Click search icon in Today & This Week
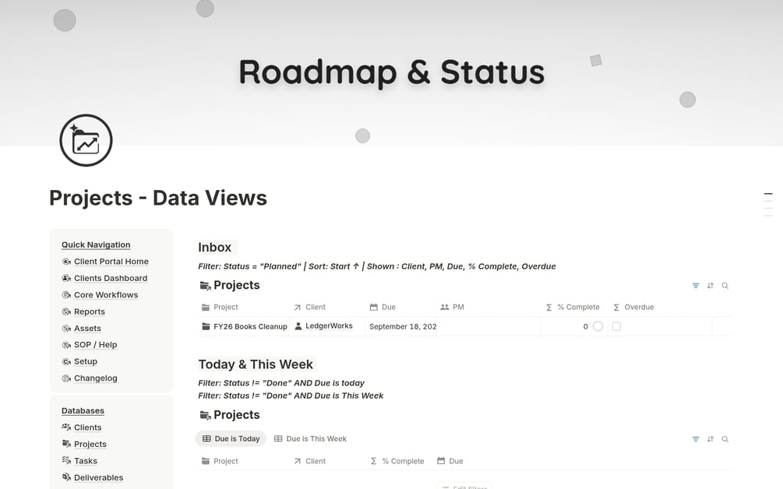Image resolution: width=783 pixels, height=489 pixels. 725,439
